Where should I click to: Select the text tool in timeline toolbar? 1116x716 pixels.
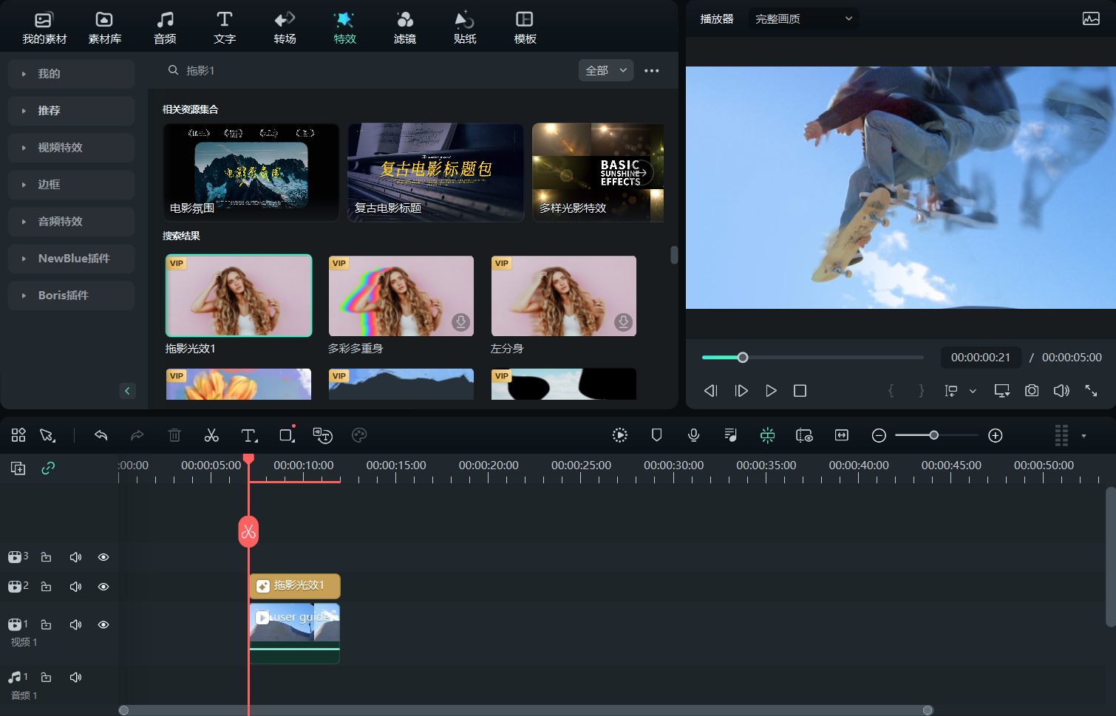(x=249, y=435)
